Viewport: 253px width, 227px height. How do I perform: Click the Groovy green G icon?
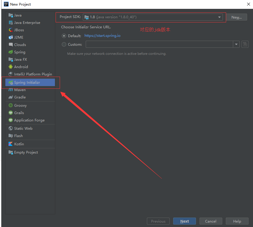click(11, 106)
